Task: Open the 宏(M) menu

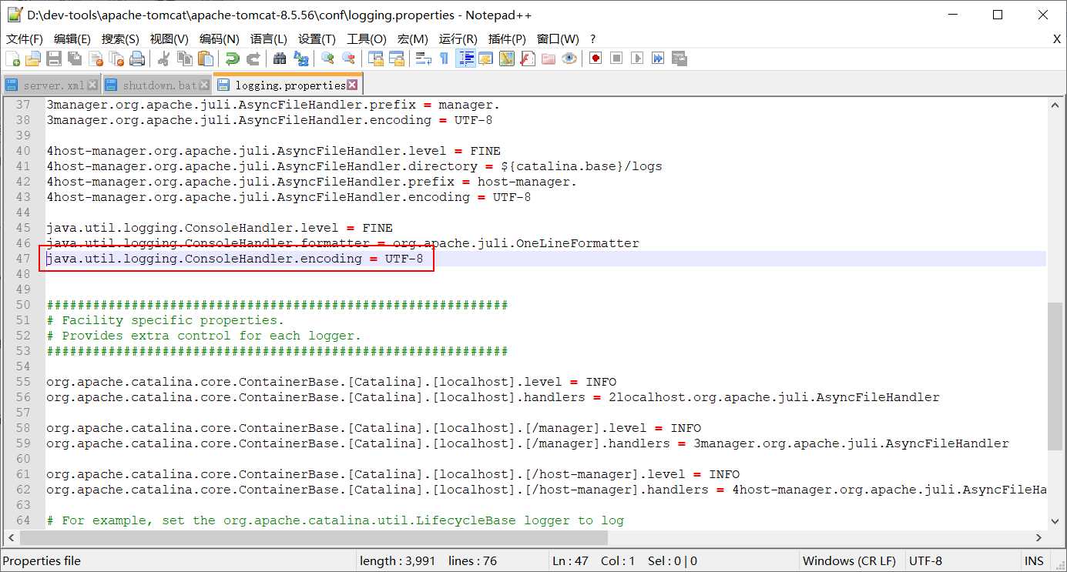Action: click(x=413, y=39)
